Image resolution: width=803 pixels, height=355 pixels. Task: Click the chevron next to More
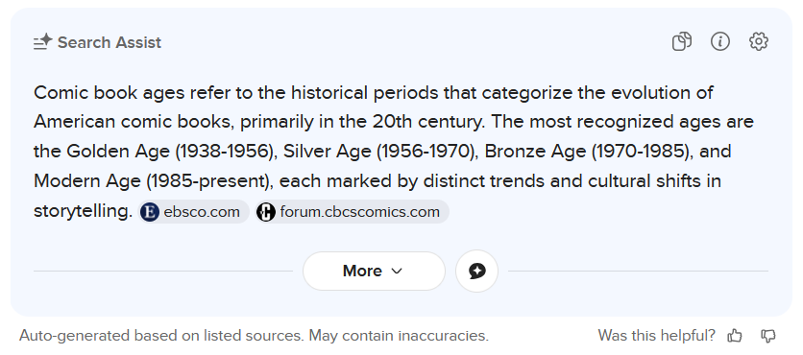click(x=397, y=272)
